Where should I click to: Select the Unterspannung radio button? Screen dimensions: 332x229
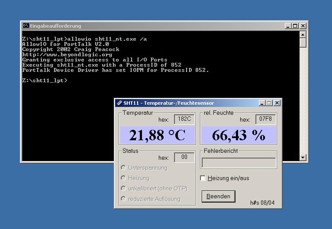[x=123, y=168]
